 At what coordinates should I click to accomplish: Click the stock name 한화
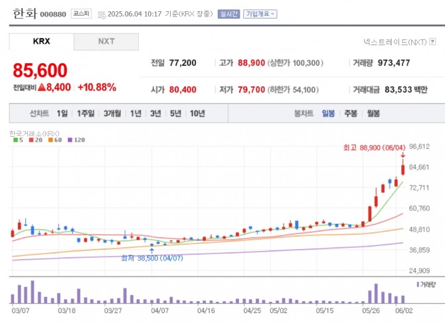(x=25, y=13)
